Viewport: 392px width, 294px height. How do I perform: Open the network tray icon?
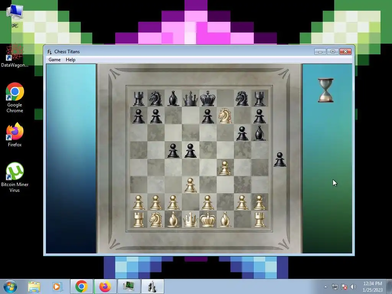point(335,287)
